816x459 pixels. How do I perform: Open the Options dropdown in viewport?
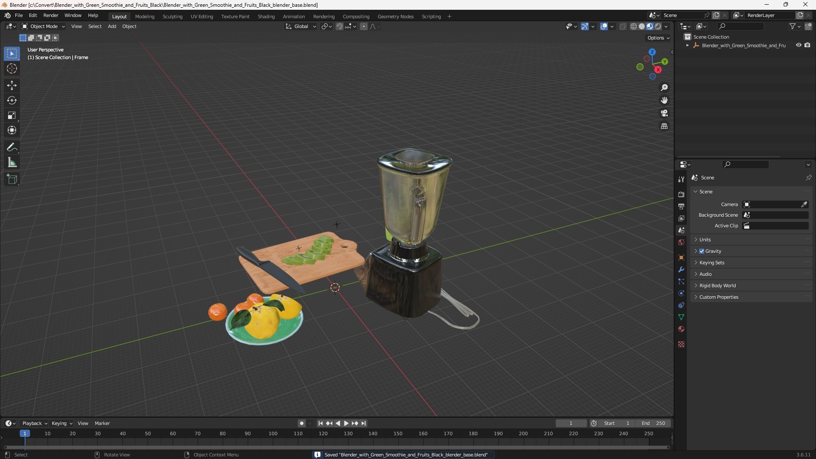click(x=658, y=38)
